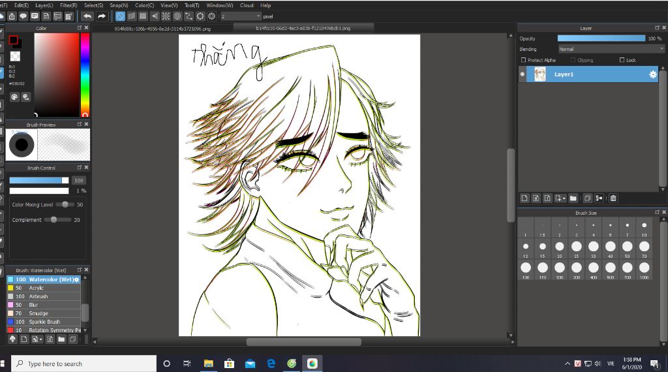Tick the Lock checkbox
The height and width of the screenshot is (372, 668).
pos(622,60)
